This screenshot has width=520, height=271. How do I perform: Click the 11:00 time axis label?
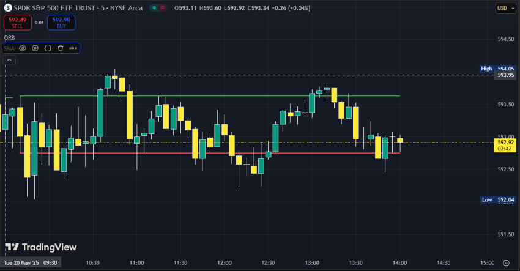point(136,263)
